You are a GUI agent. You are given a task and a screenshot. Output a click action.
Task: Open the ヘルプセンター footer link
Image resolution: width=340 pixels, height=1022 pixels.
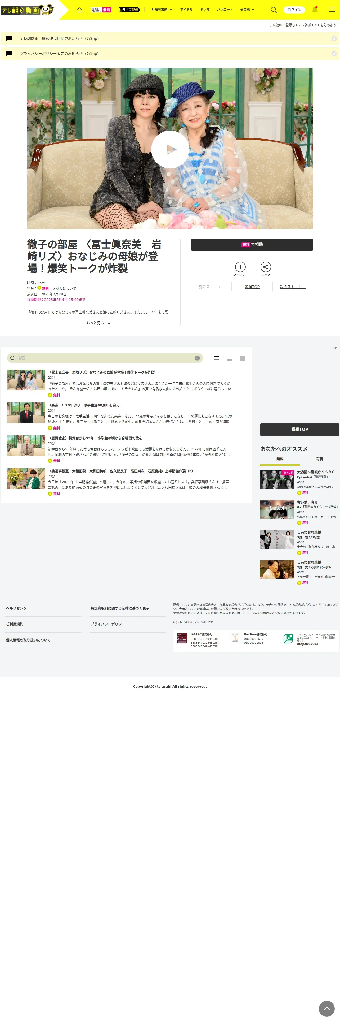[18, 608]
